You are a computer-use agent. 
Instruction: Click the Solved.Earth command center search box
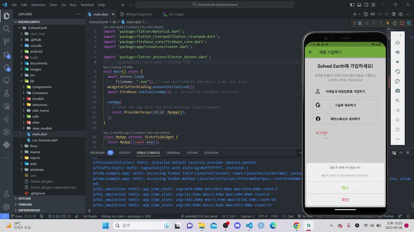click(x=215, y=5)
